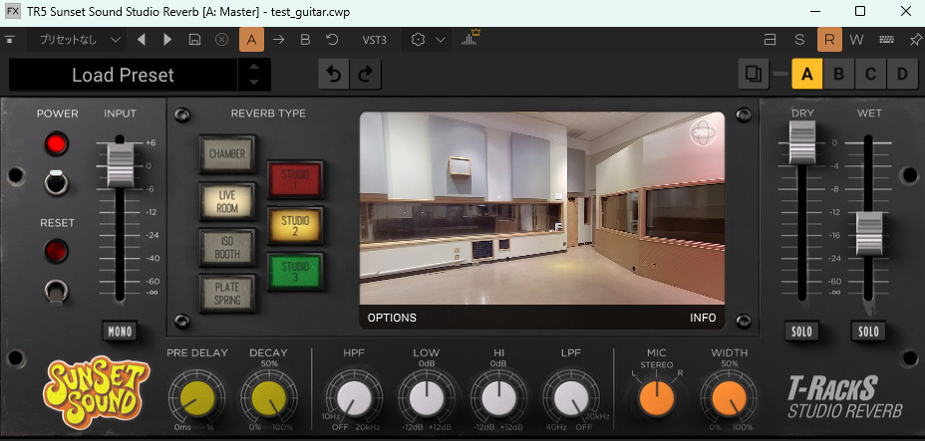Toggle automation read R button
925x441 pixels.
(x=829, y=40)
